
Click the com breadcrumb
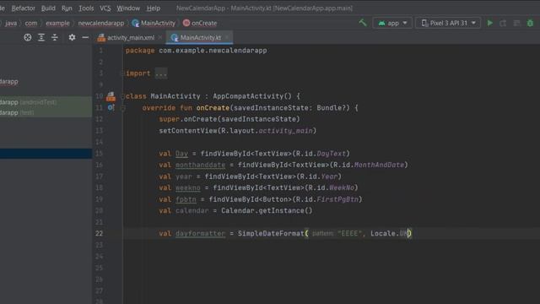31,23
